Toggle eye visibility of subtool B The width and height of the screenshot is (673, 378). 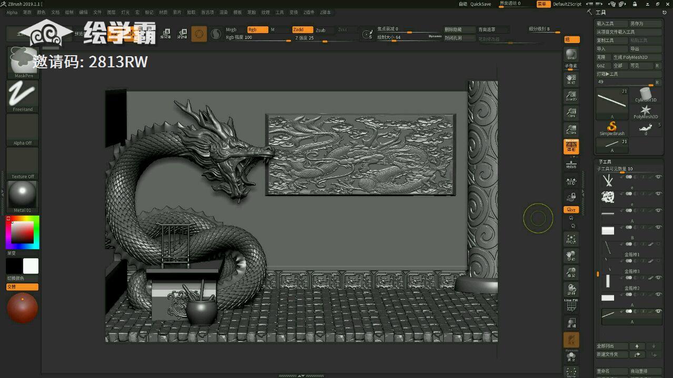658,227
